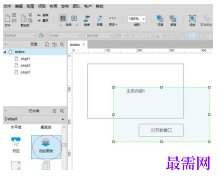Viewport: 219px width, 178px height.
Task: Activate the 钢笔 pen tool
Action: (100, 20)
